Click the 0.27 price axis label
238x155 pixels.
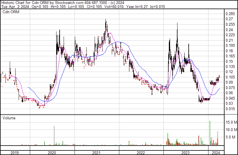[x=229, y=19]
